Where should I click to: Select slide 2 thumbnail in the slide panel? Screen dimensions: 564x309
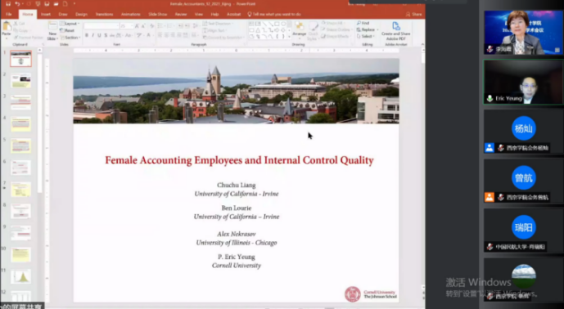coord(20,80)
